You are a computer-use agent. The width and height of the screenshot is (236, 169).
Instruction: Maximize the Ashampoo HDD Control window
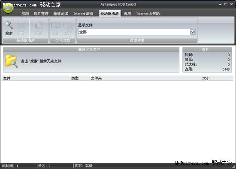[226, 4]
